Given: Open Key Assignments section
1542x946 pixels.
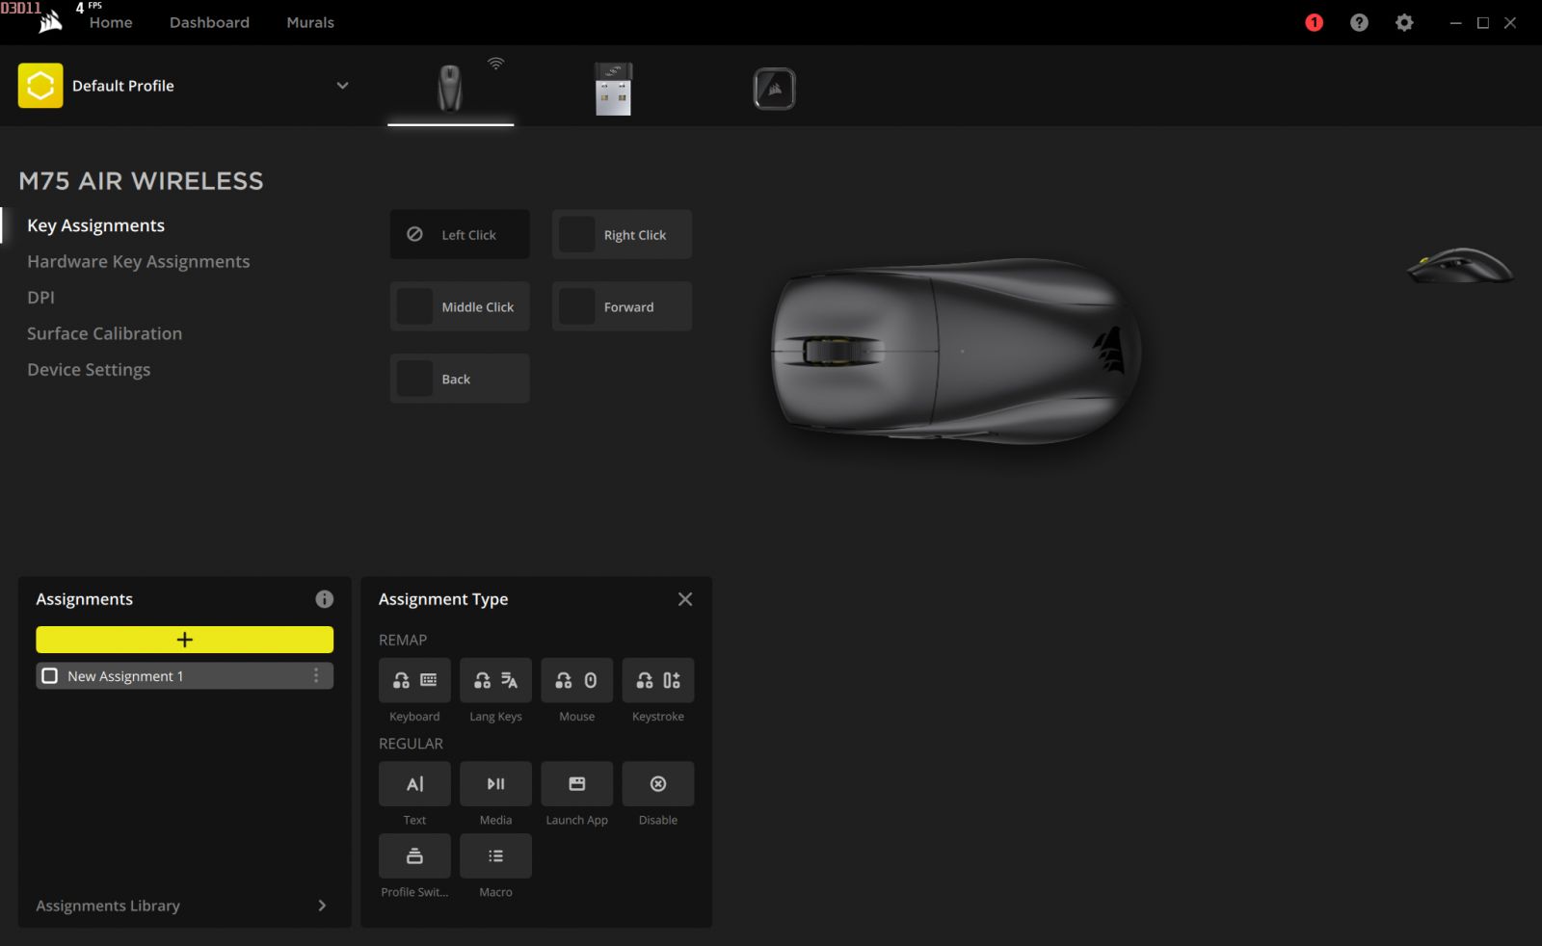Looking at the screenshot, I should (95, 225).
